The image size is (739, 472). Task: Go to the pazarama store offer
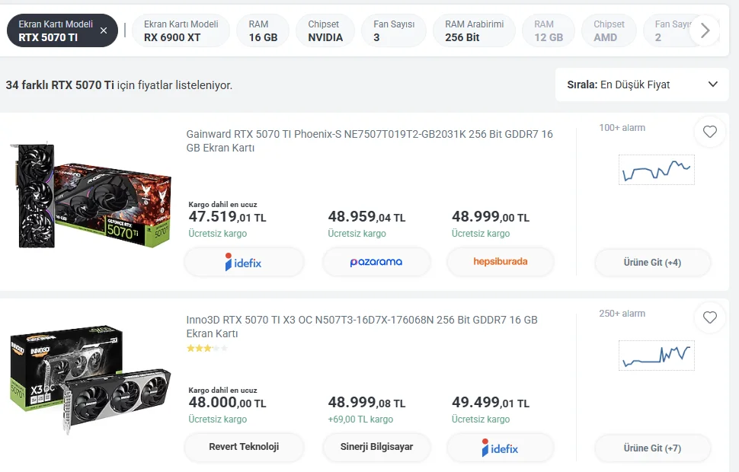376,262
